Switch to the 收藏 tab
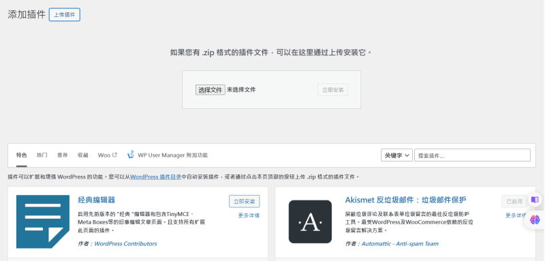The image size is (545, 261). click(82, 155)
